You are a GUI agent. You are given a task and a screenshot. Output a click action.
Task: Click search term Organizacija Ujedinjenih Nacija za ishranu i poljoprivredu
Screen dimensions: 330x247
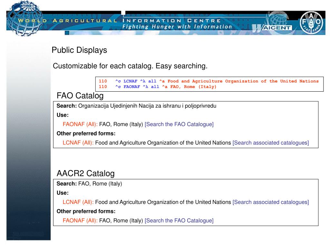pos(147,106)
